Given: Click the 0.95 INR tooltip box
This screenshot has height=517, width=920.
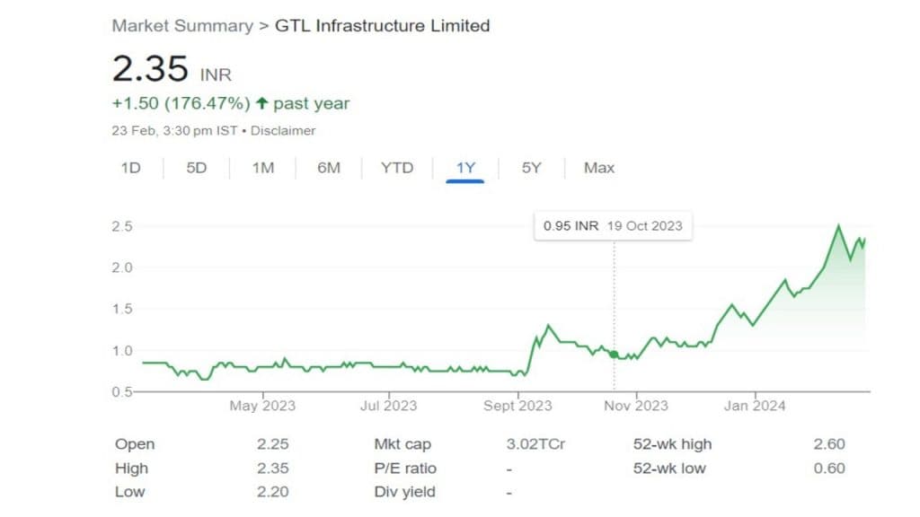Looking at the screenshot, I should [x=613, y=225].
